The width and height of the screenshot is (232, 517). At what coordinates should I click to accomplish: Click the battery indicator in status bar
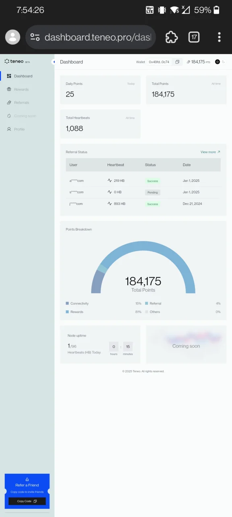(217, 10)
